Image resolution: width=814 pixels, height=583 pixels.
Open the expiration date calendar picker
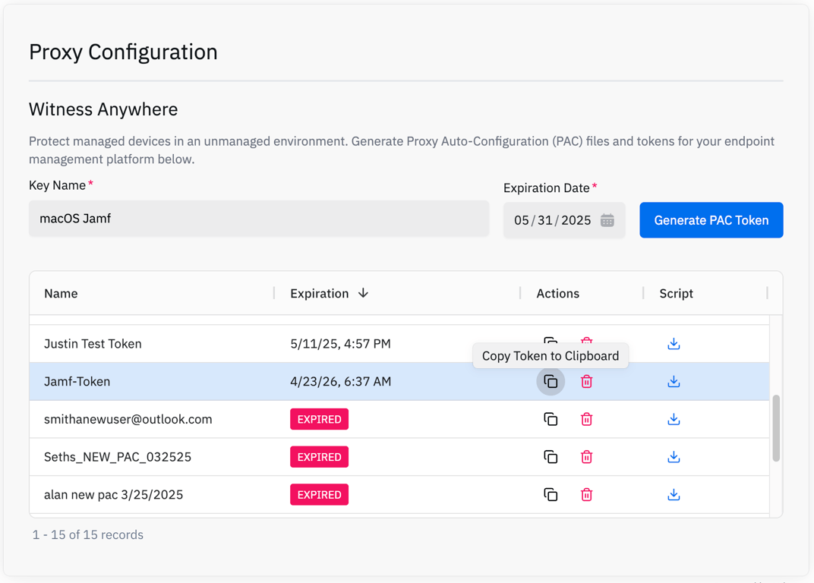[x=607, y=221]
